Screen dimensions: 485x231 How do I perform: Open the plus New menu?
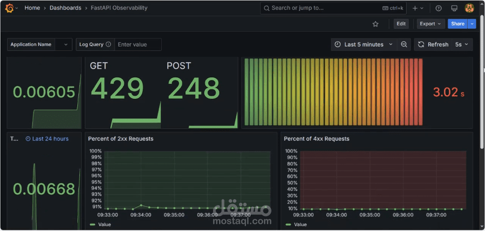click(x=418, y=8)
